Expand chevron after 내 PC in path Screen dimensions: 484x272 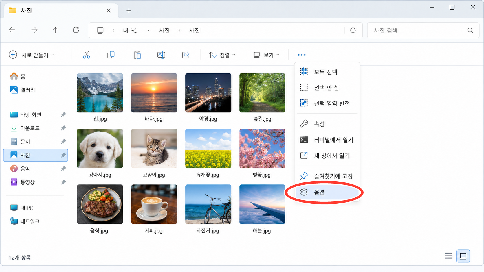[x=148, y=30]
